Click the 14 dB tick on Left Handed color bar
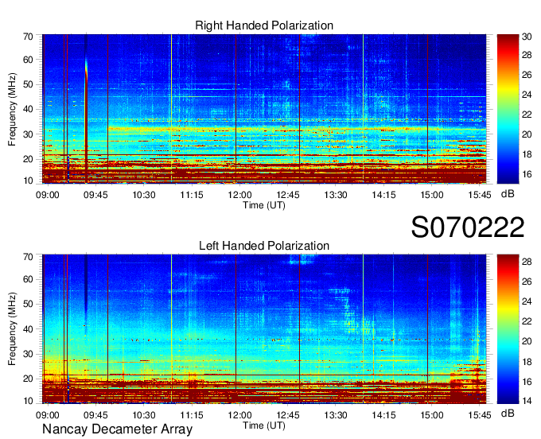 click(x=527, y=401)
